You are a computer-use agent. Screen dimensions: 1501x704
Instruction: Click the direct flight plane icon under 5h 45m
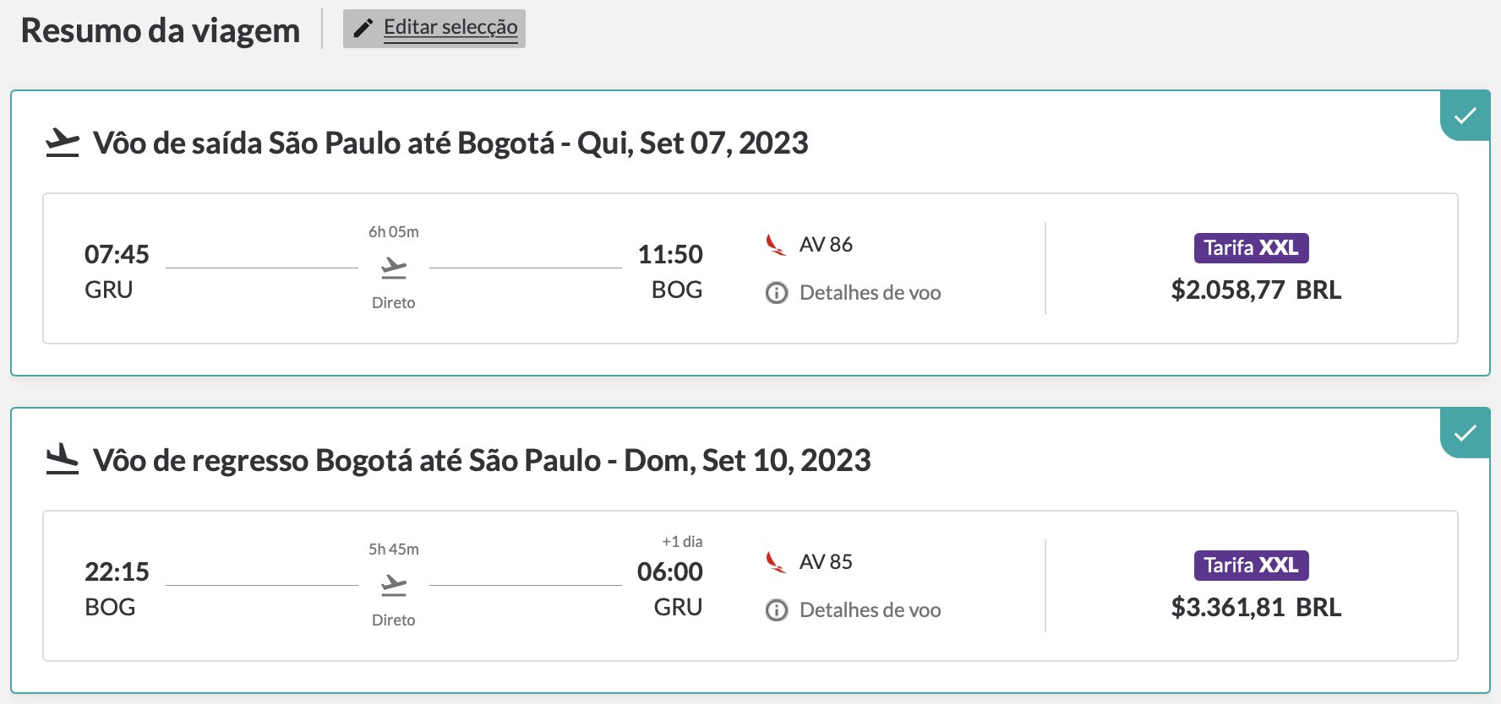(x=394, y=585)
